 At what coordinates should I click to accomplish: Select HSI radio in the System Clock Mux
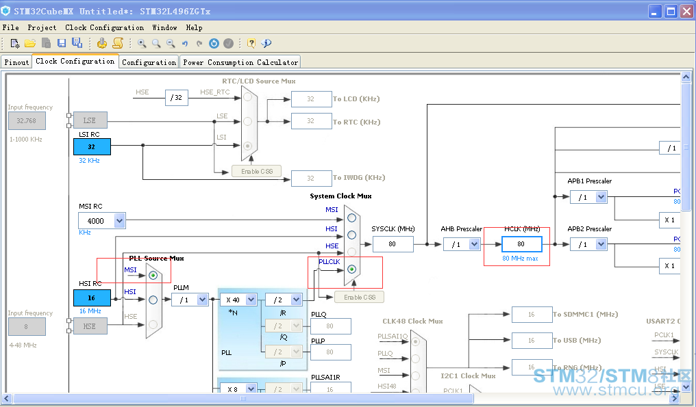[352, 235]
